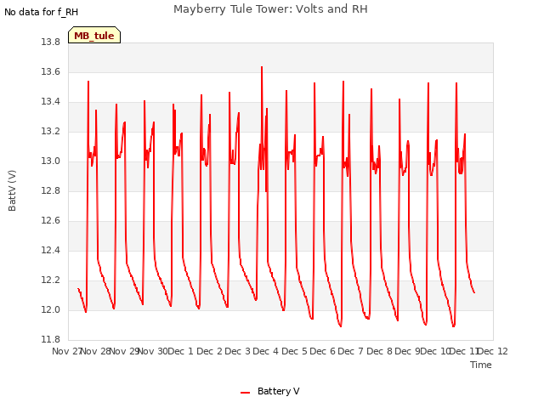Click the 'No data for f_RH' message
The height and width of the screenshot is (408, 544).
click(x=41, y=12)
